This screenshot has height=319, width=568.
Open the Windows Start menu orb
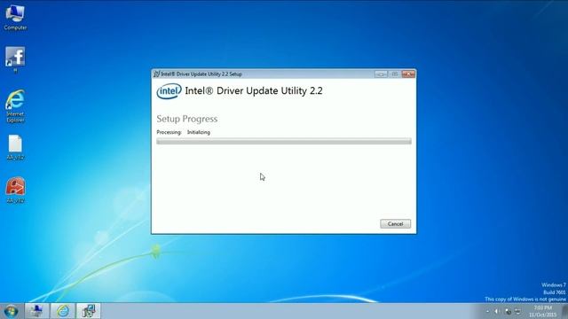[11, 311]
